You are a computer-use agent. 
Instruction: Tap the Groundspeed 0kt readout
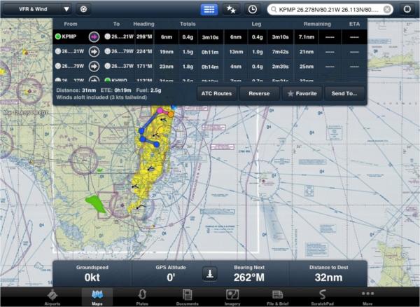pos(92,274)
